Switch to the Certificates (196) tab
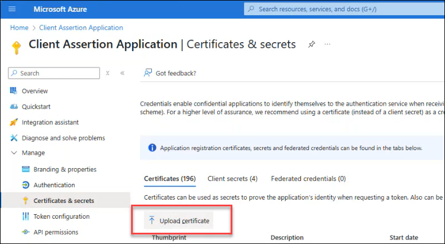 [170, 179]
